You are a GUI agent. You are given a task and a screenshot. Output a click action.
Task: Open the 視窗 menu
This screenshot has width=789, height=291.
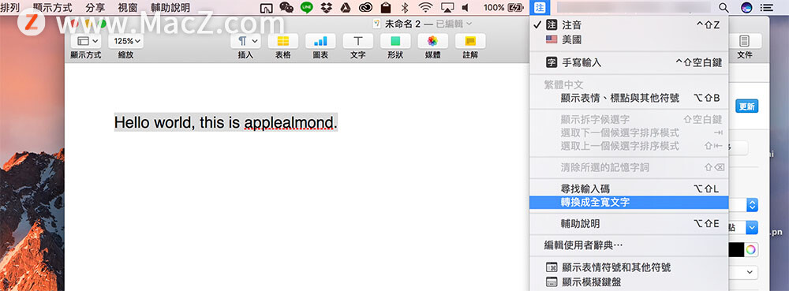pos(128,8)
